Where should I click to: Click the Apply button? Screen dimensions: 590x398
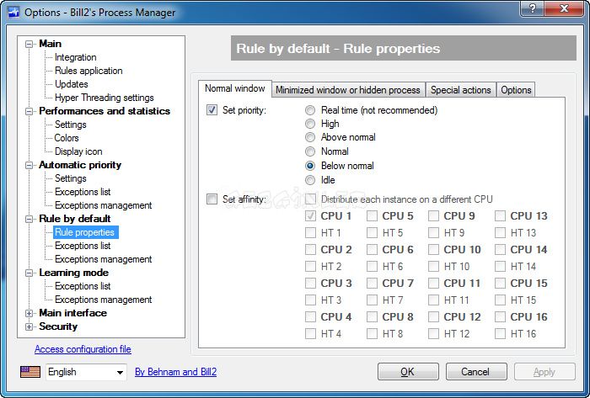click(x=544, y=372)
